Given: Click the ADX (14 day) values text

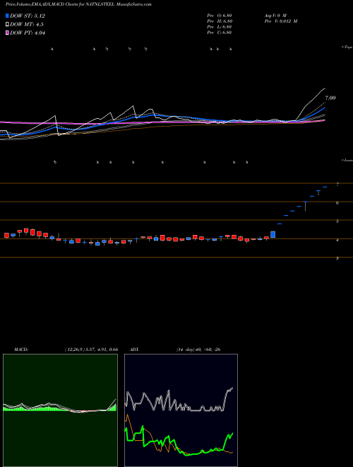Looking at the screenshot, I should [x=198, y=350].
